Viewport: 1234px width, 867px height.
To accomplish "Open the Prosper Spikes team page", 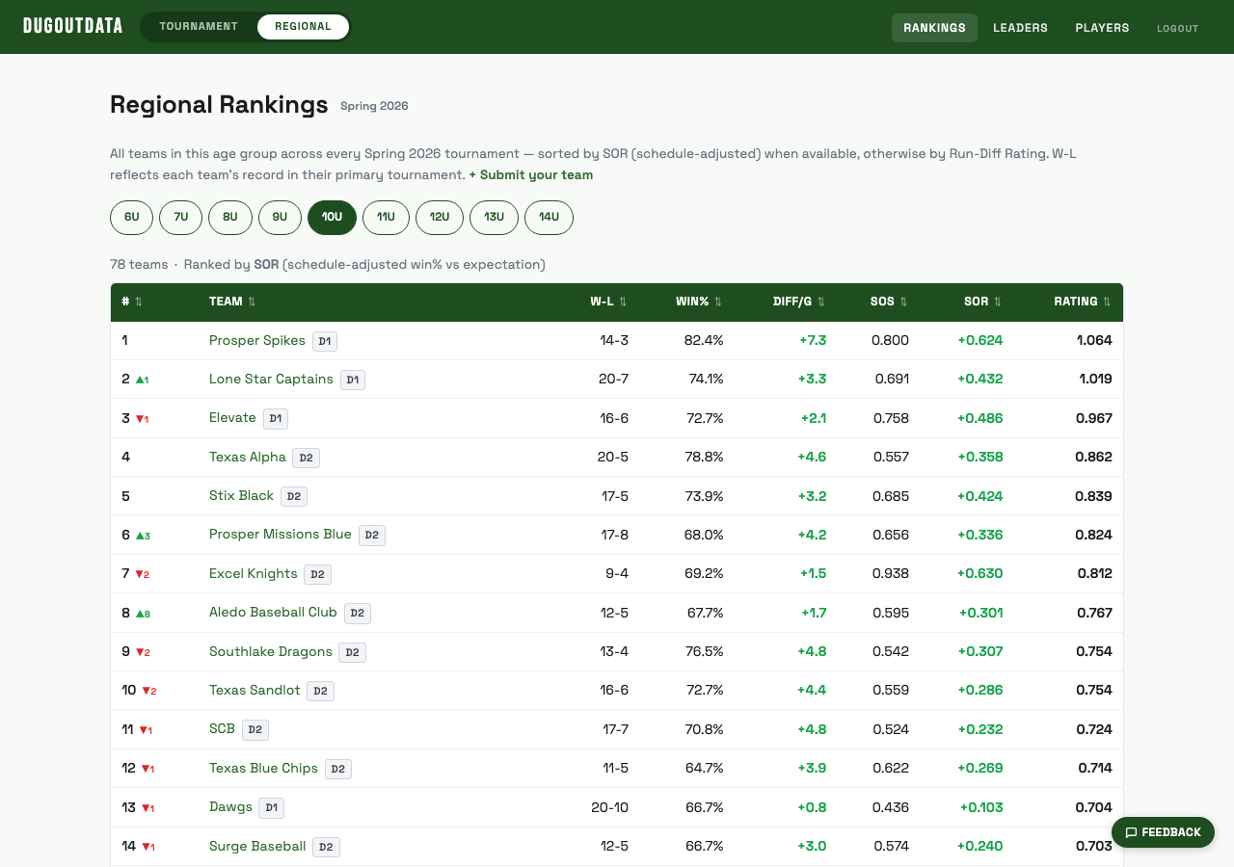I will tap(256, 340).
